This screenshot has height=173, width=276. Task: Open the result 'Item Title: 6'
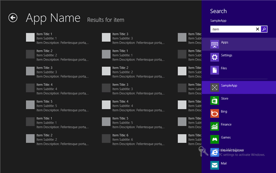click(133, 140)
